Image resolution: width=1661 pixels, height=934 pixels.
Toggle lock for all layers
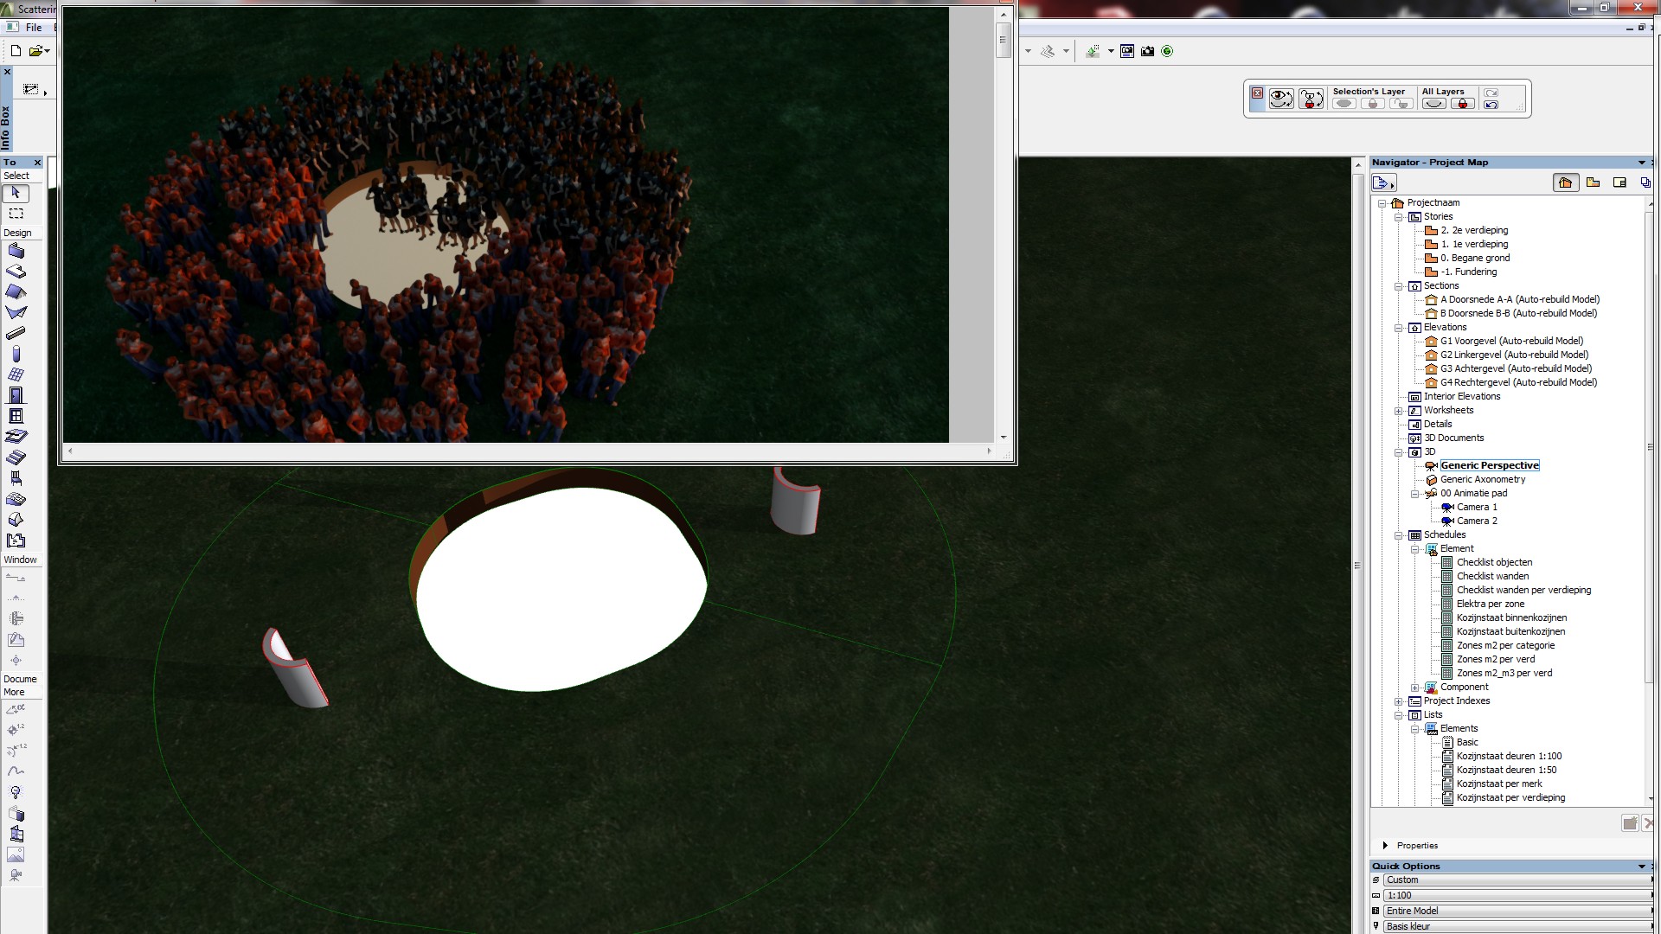[1463, 104]
